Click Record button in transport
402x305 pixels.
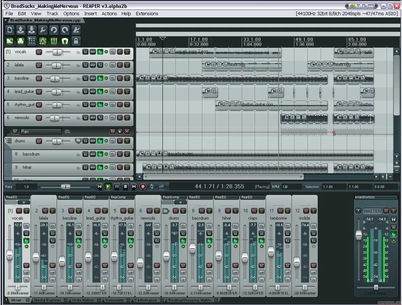pyautogui.click(x=143, y=187)
